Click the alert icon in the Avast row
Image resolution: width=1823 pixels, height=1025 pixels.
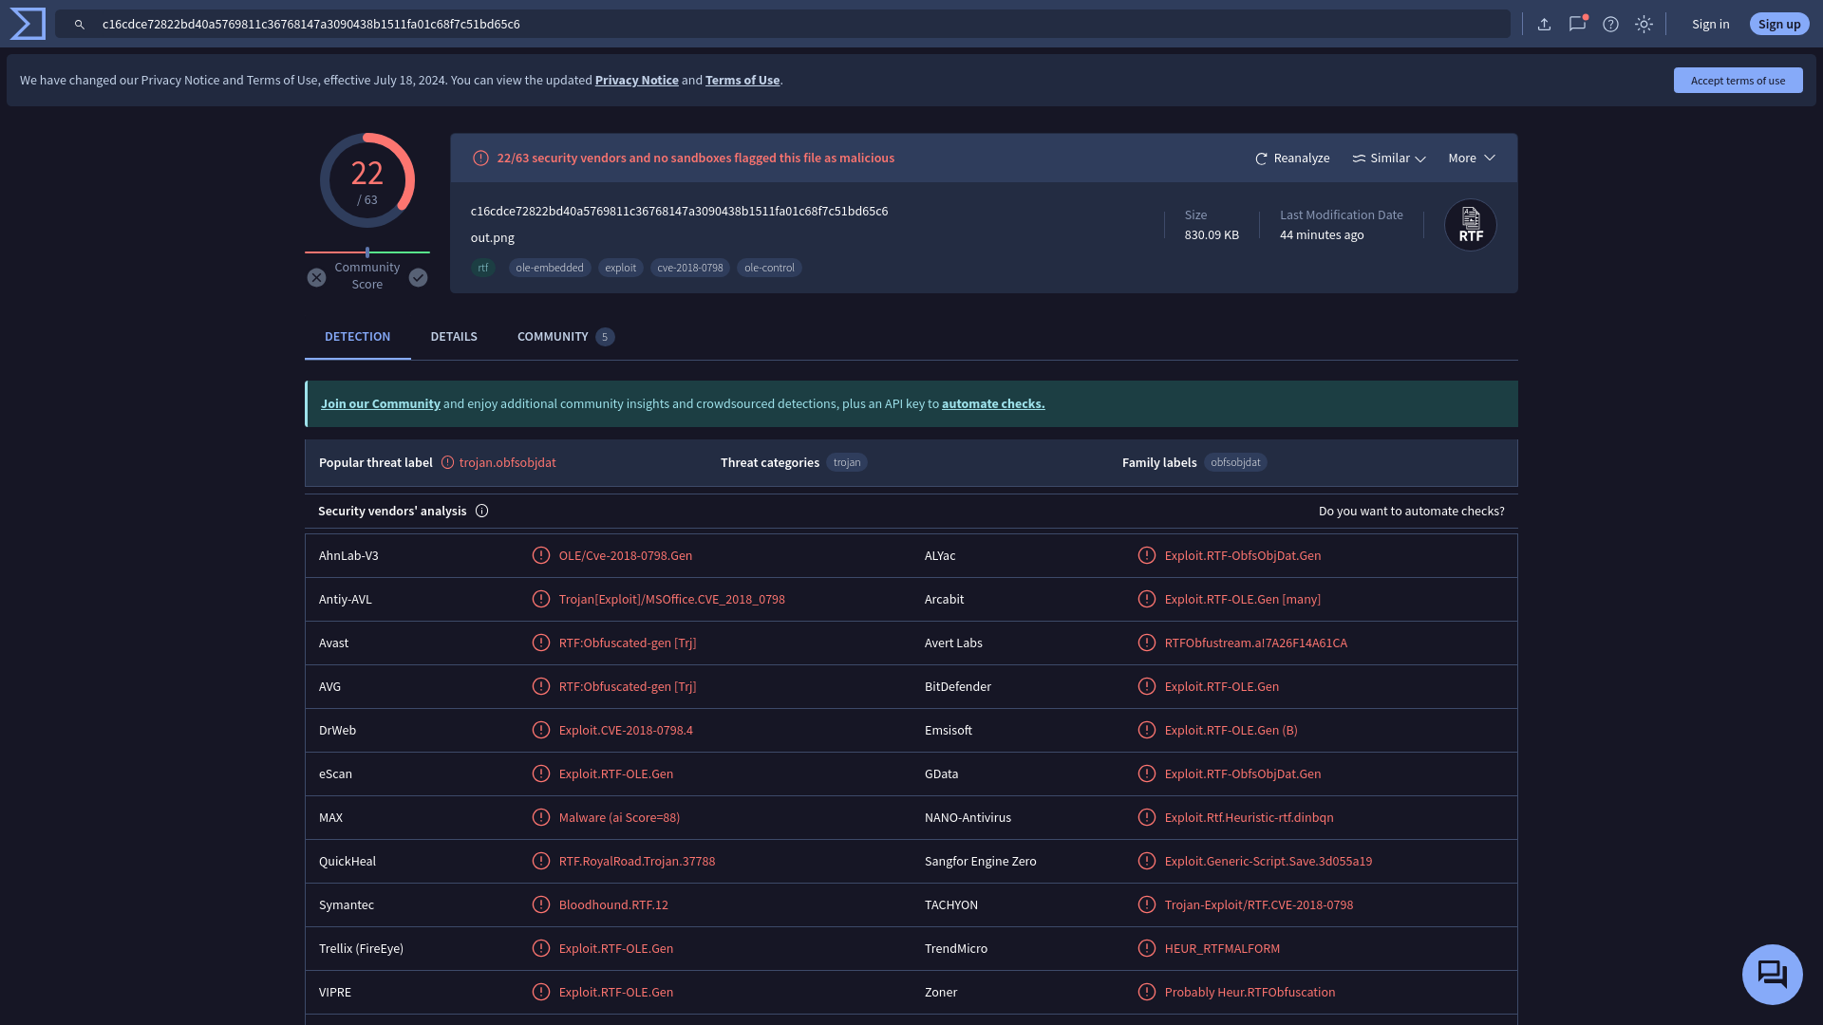[x=540, y=643]
